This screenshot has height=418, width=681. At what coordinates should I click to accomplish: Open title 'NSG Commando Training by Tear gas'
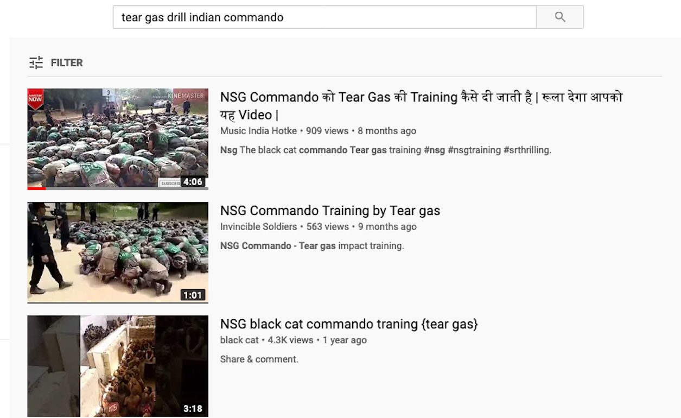click(330, 211)
